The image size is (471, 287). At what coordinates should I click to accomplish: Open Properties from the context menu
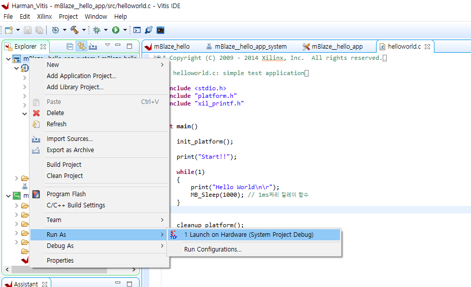(x=99, y=260)
